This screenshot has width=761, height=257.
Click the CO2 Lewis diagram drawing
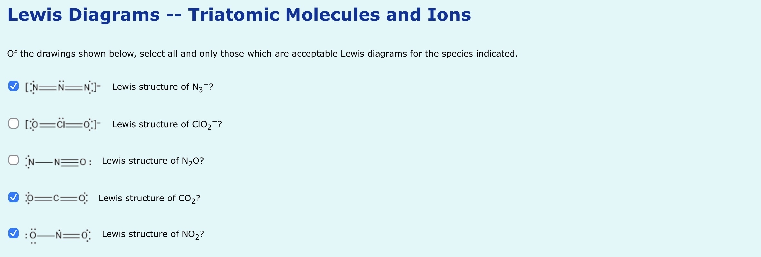pyautogui.click(x=56, y=198)
